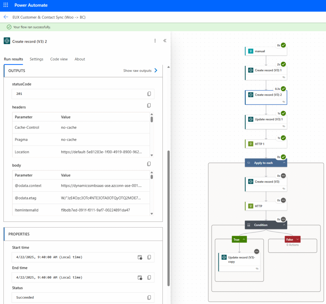
Task: Collapse the details panel with the double chevron
Action: pos(165,40)
